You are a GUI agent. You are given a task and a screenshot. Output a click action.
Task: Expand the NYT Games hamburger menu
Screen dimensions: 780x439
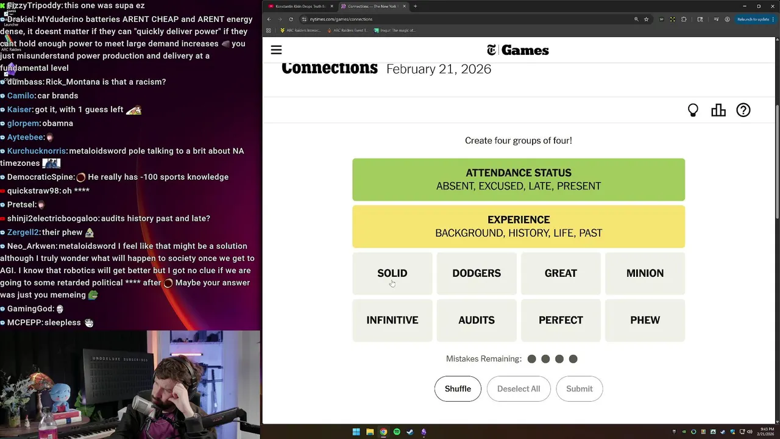[x=276, y=50]
